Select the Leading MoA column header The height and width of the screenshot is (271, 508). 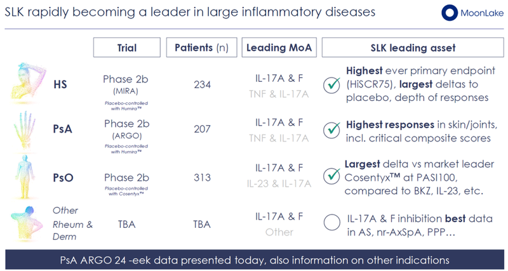[277, 48]
